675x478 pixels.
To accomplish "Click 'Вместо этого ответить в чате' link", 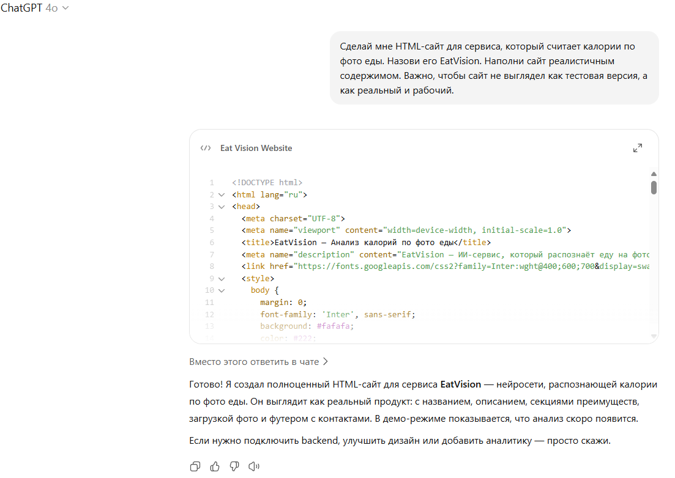I will 258,362.
